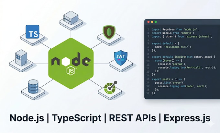Click code line "import NodeLs from 'nodejs';"
220x133 pixels.
[173, 33]
